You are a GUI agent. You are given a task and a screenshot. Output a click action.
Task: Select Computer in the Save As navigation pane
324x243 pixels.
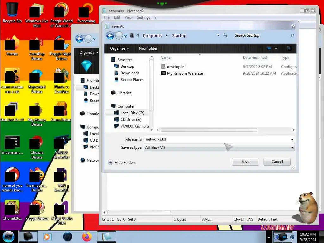(126, 106)
